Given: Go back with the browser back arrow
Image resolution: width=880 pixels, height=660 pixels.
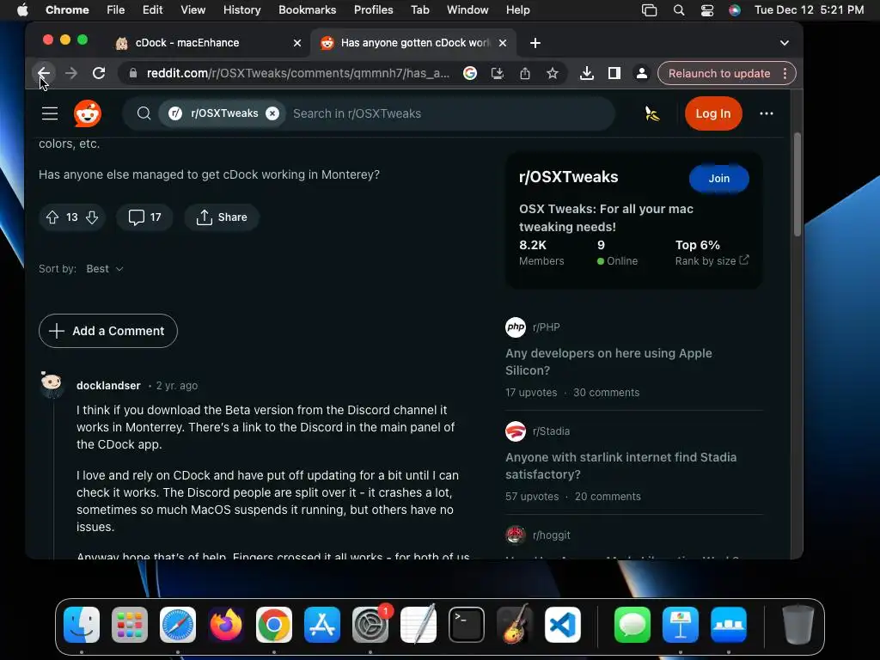Looking at the screenshot, I should coord(44,73).
